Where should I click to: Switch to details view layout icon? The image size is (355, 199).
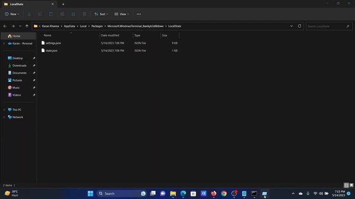(346, 185)
